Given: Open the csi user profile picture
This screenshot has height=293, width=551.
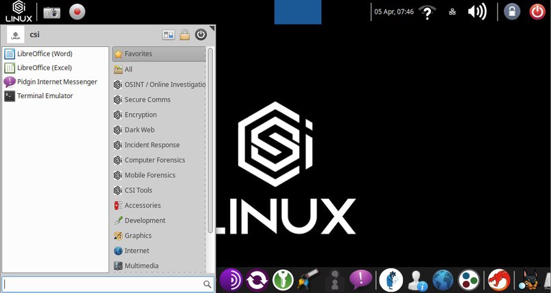Looking at the screenshot, I should click(x=16, y=35).
